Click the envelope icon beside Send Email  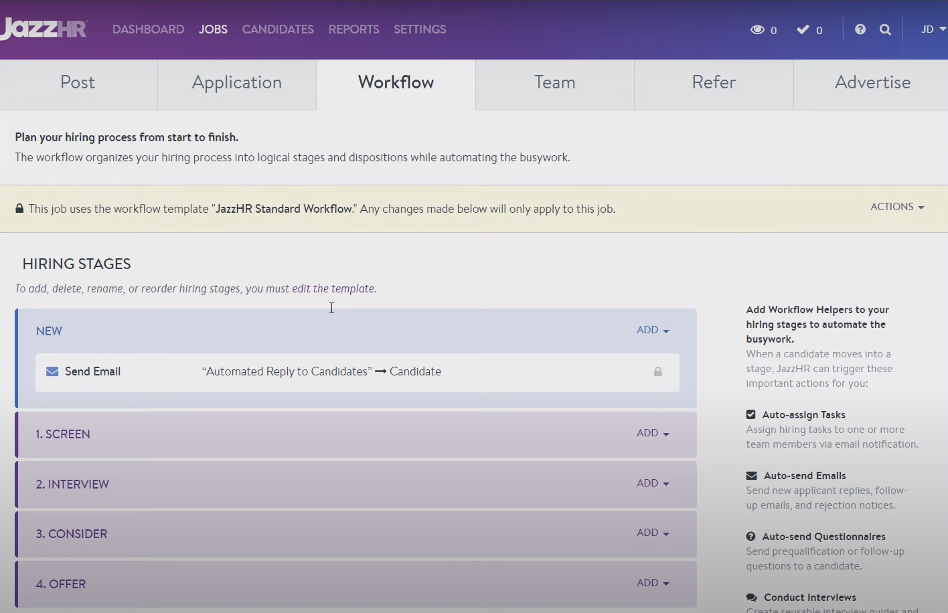coord(52,371)
